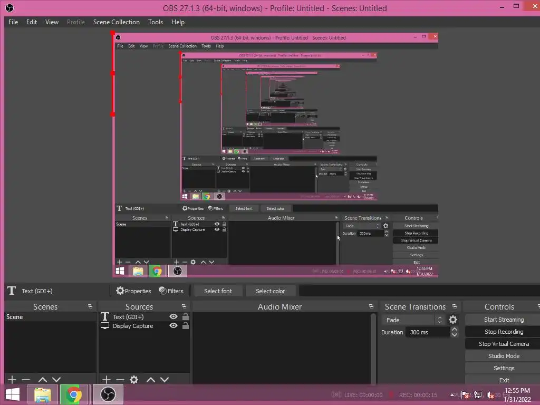Pop out the Scene Transitions dock
The width and height of the screenshot is (540, 405).
455,306
